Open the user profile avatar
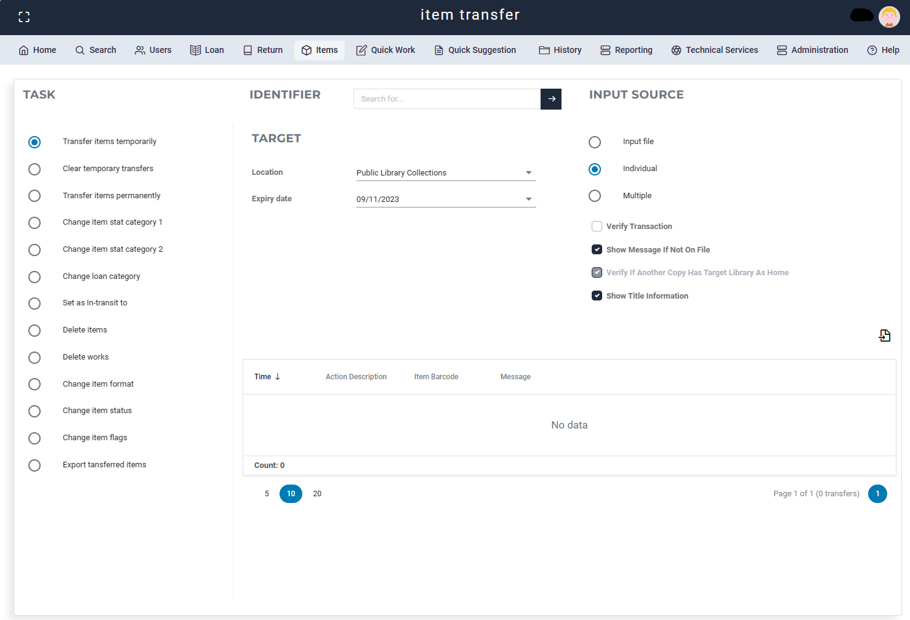Screen dimensions: 910x620 (889, 17)
